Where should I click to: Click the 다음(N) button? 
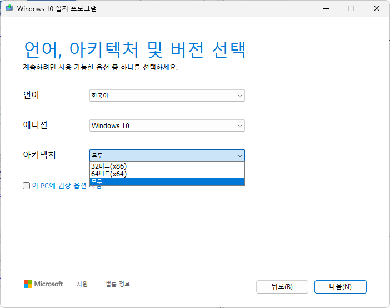pos(340,287)
